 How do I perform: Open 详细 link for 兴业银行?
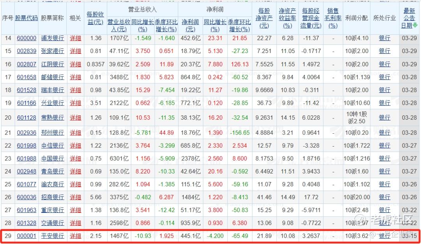tap(75, 103)
